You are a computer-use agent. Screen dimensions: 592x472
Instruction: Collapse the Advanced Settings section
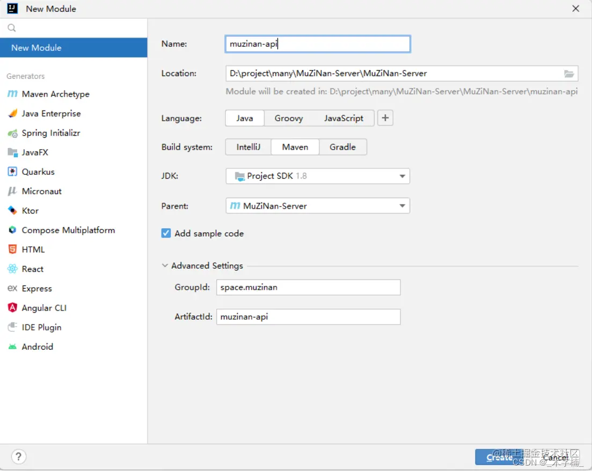(165, 265)
